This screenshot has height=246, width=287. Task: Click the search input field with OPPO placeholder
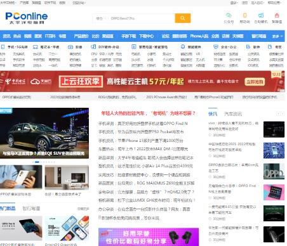point(142,18)
